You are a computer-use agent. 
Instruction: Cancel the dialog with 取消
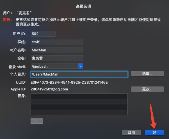click(x=131, y=133)
